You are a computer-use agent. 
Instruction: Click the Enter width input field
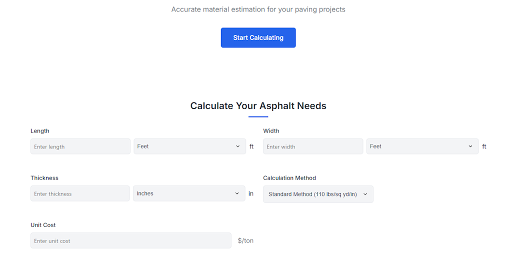pyautogui.click(x=312, y=146)
